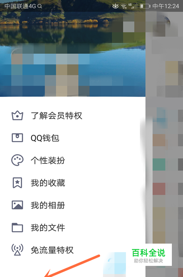Tap the battery indicator in status bar
The width and height of the screenshot is (183, 277).
coord(145,6)
